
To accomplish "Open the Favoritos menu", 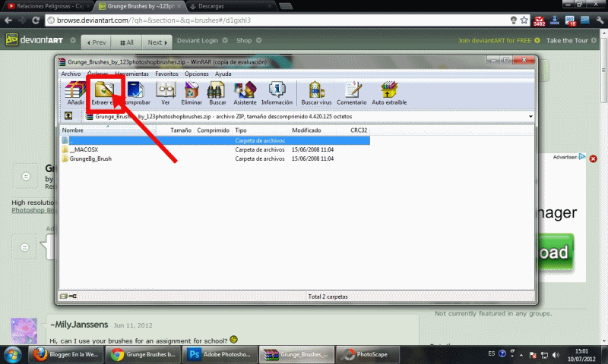I will 166,74.
